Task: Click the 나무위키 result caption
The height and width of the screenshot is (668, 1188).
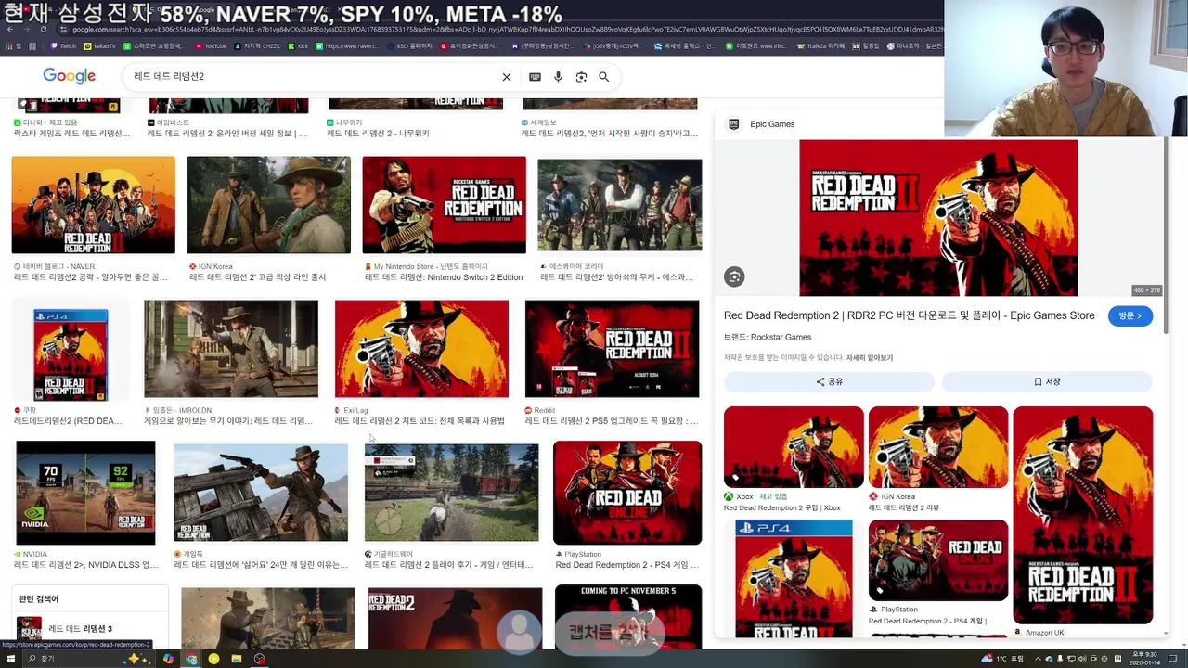Action: tap(378, 134)
